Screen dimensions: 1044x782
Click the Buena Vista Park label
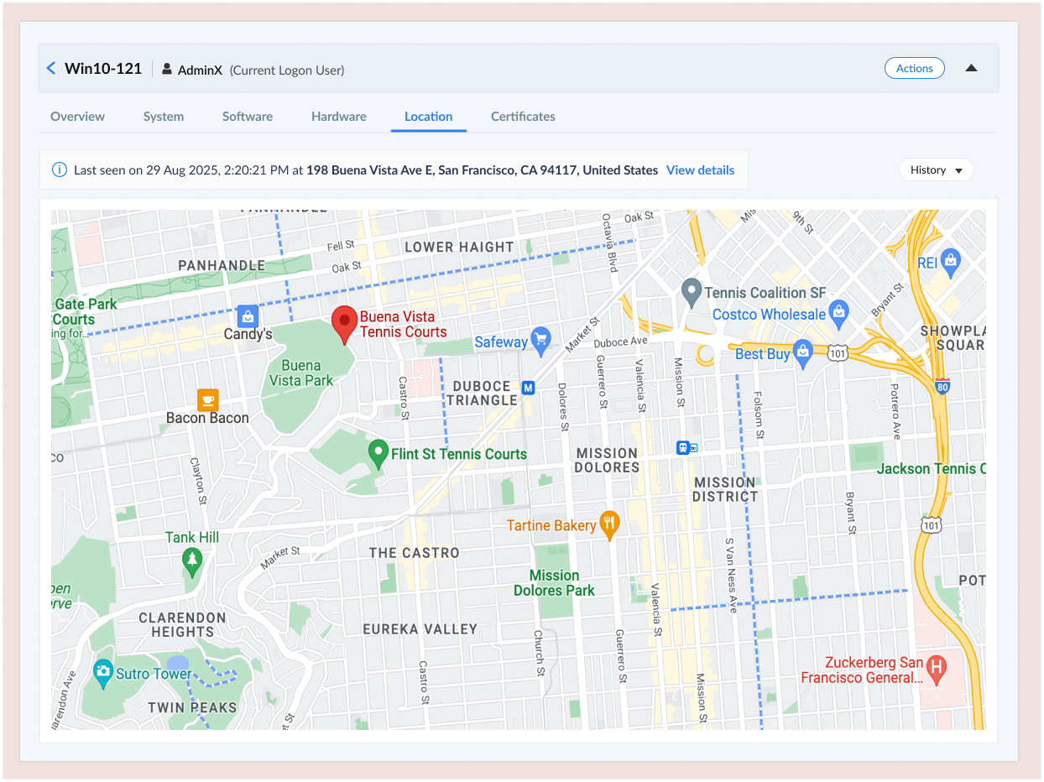pos(301,373)
